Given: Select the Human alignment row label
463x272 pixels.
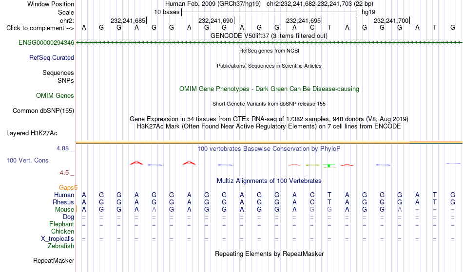Looking at the screenshot, I should click(x=64, y=195).
